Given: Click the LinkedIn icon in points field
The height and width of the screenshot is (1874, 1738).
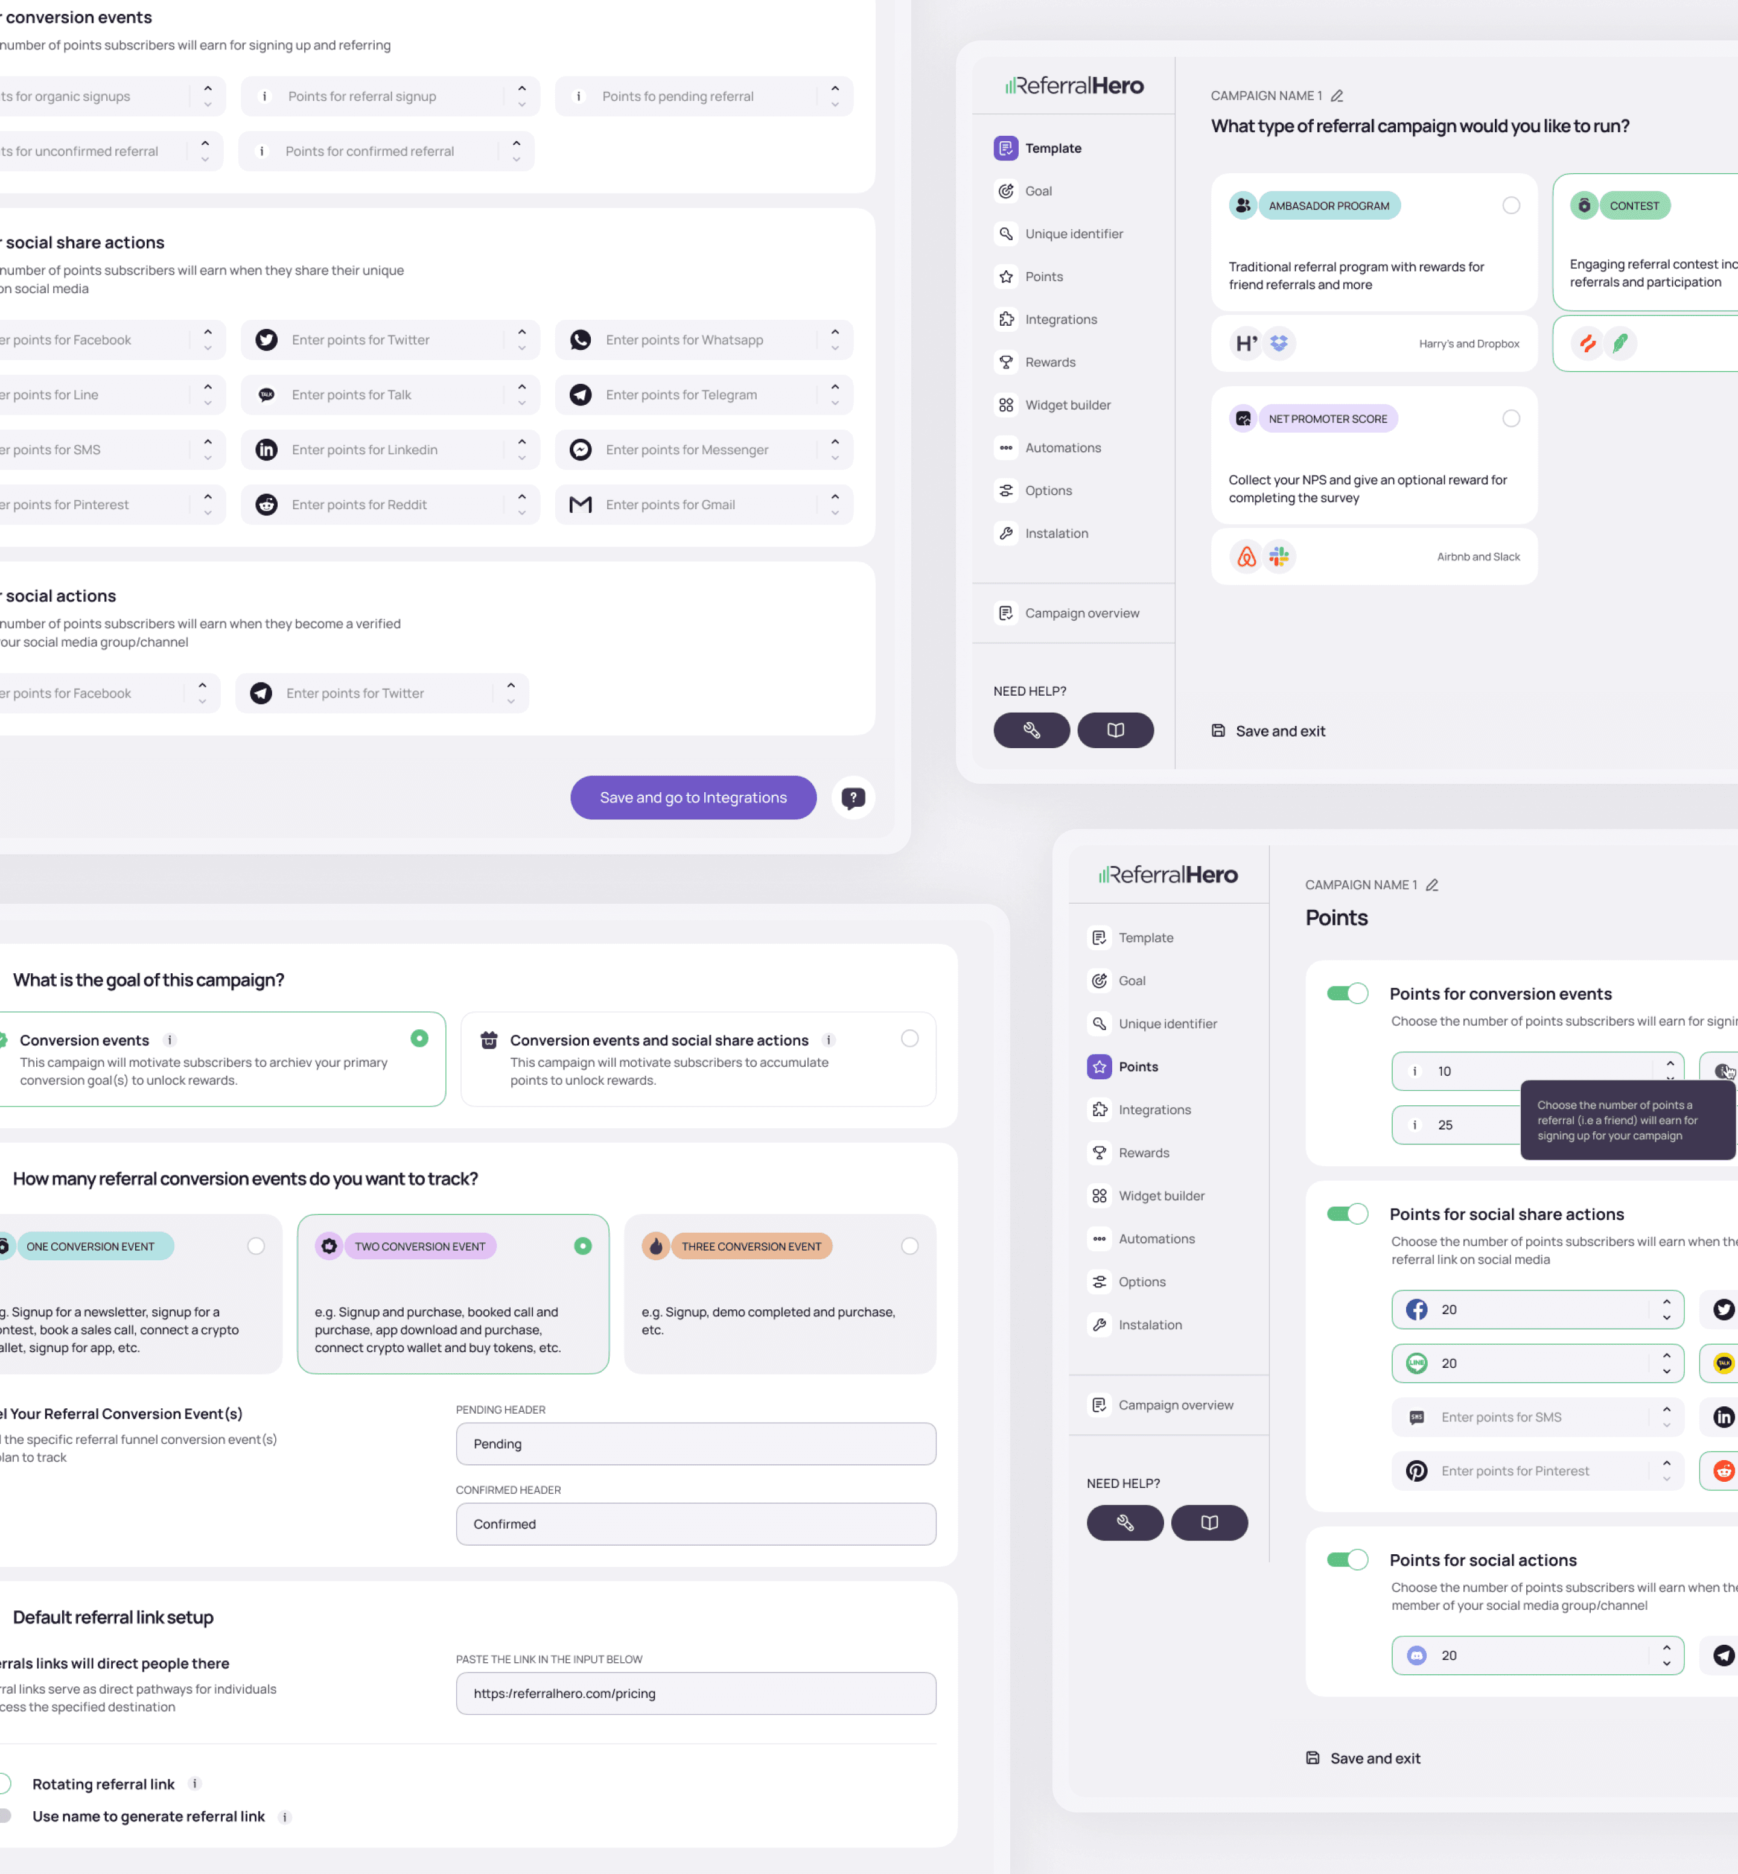Looking at the screenshot, I should point(267,449).
